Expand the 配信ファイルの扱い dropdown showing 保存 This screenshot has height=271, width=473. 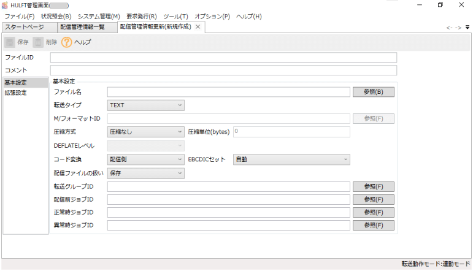[x=145, y=173]
